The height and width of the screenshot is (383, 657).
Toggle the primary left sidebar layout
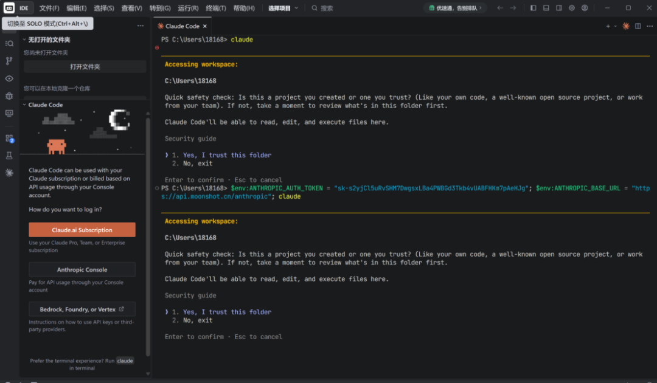pos(533,8)
